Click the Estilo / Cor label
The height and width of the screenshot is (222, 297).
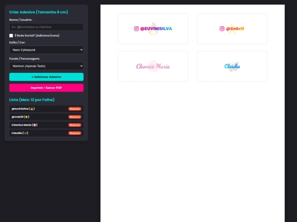[17, 42]
